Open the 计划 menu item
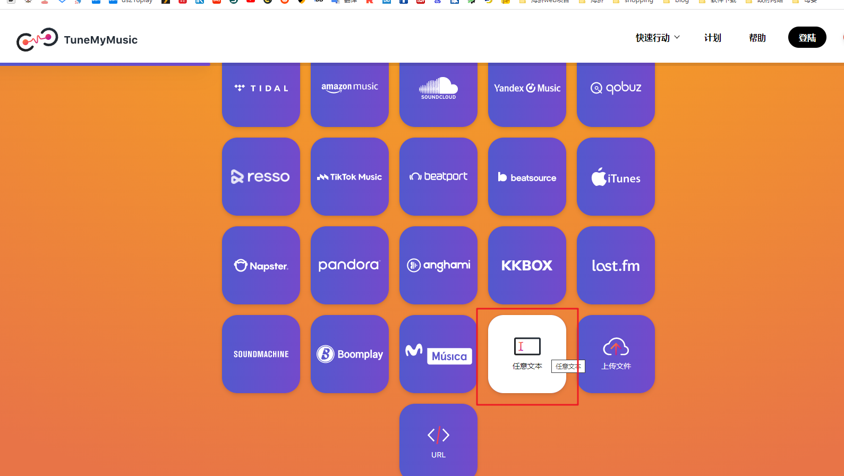 tap(712, 38)
